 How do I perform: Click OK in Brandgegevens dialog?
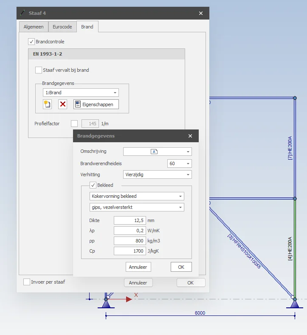coord(181,267)
